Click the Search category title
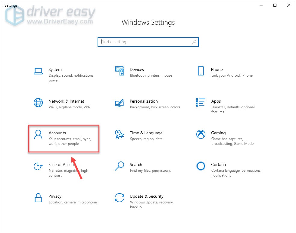This screenshot has width=296, height=233. [136, 164]
